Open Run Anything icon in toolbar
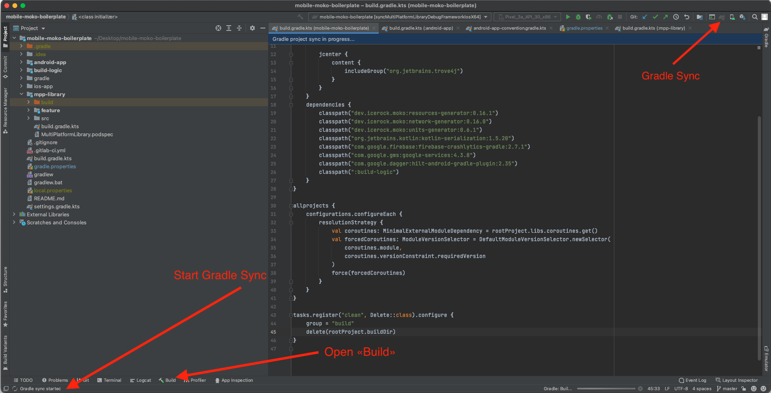771x393 pixels. 712,17
